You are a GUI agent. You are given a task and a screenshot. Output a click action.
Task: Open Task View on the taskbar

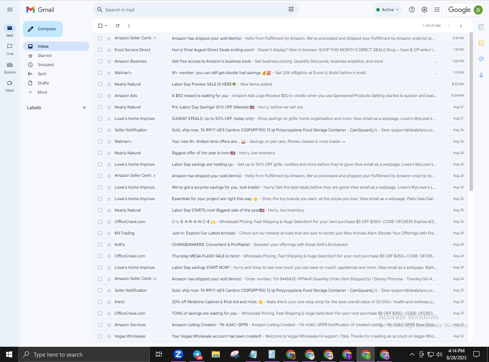coord(159,354)
